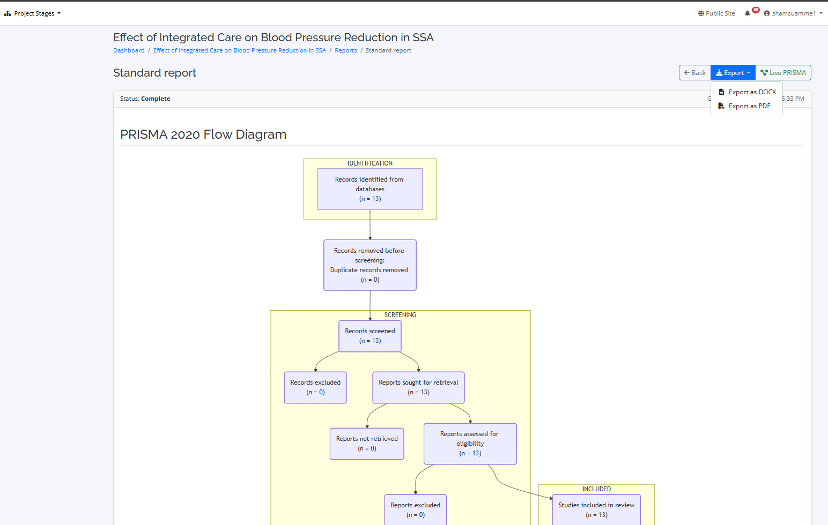
Task: Click the user profile avatar icon
Action: coord(767,13)
